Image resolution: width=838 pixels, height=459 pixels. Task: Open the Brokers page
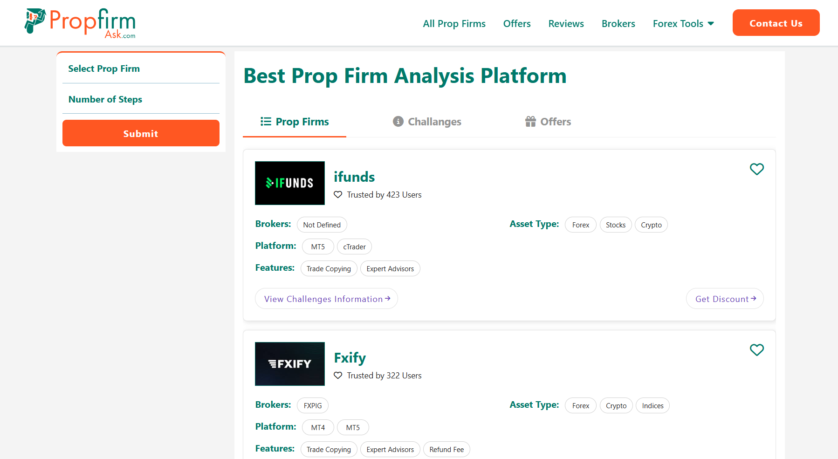point(618,23)
